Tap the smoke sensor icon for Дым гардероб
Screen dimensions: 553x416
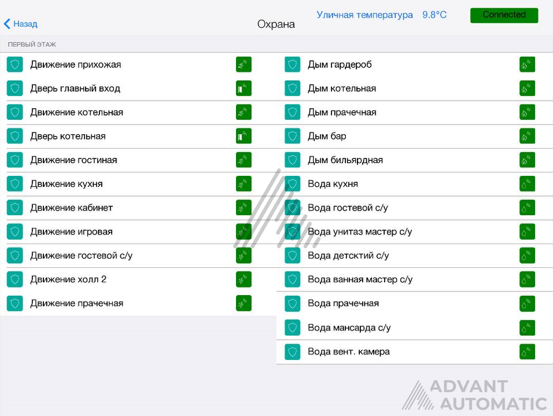[527, 65]
